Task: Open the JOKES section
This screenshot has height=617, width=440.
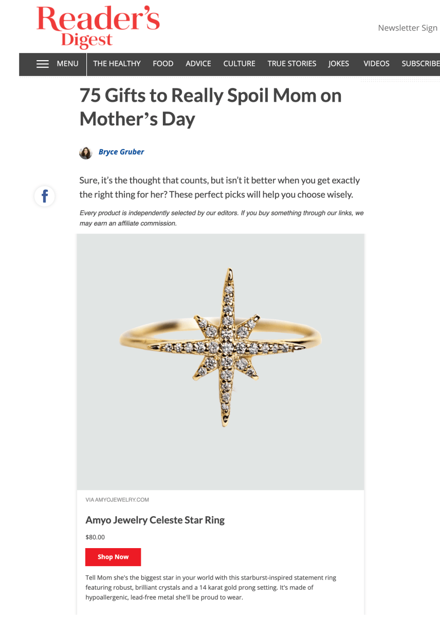Action: (339, 64)
